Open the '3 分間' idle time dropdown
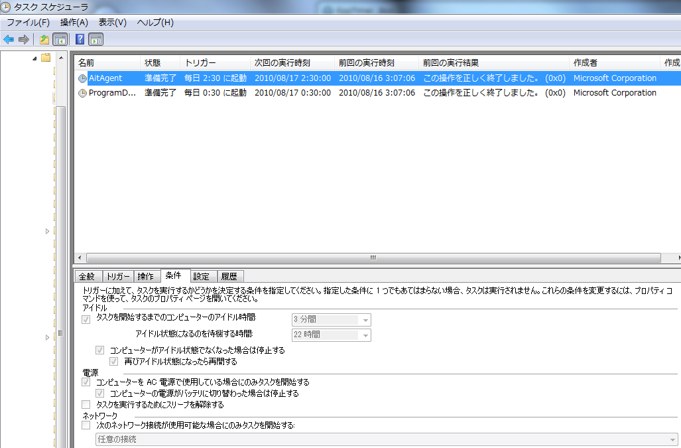 (x=365, y=320)
